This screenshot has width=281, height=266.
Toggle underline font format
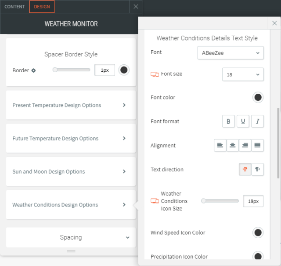(x=243, y=122)
